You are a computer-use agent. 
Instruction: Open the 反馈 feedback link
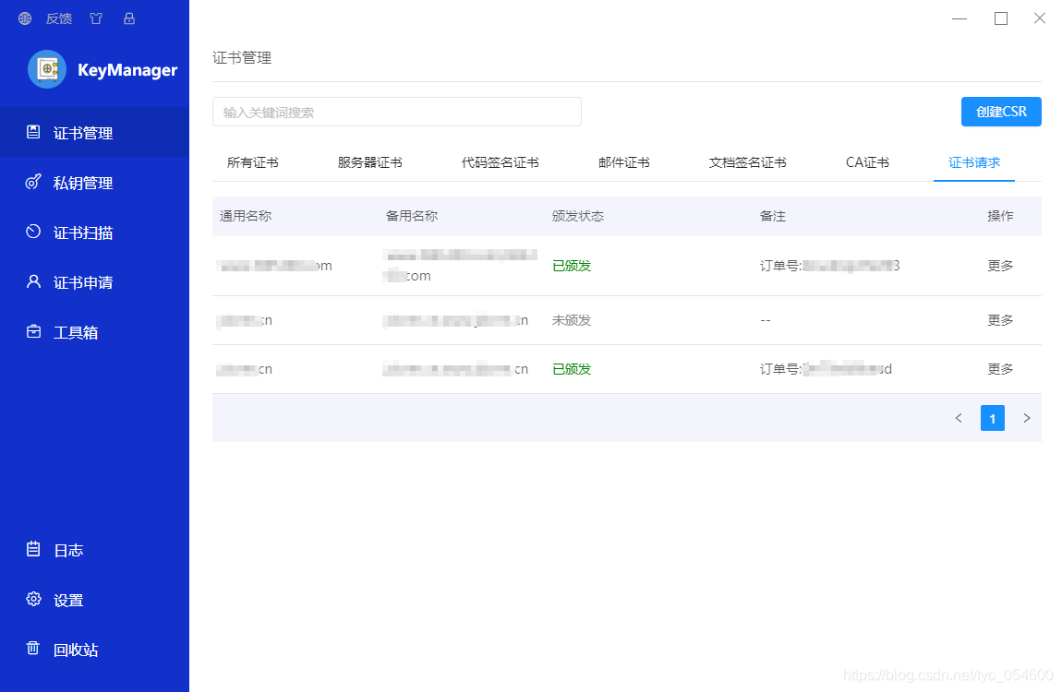(58, 18)
